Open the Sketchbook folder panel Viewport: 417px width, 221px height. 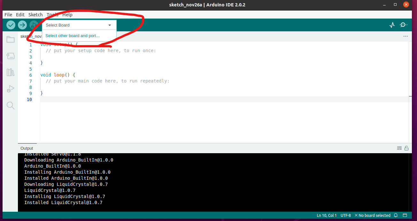tap(11, 39)
